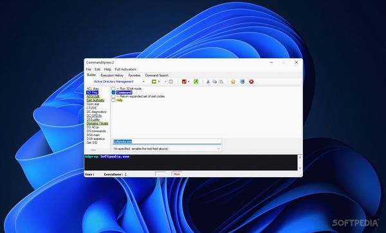Click the green refresh toolbar icon

coord(196,82)
